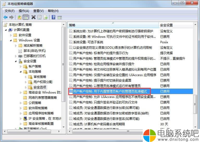Click the Delete X toolbar icon

tap(33, 17)
